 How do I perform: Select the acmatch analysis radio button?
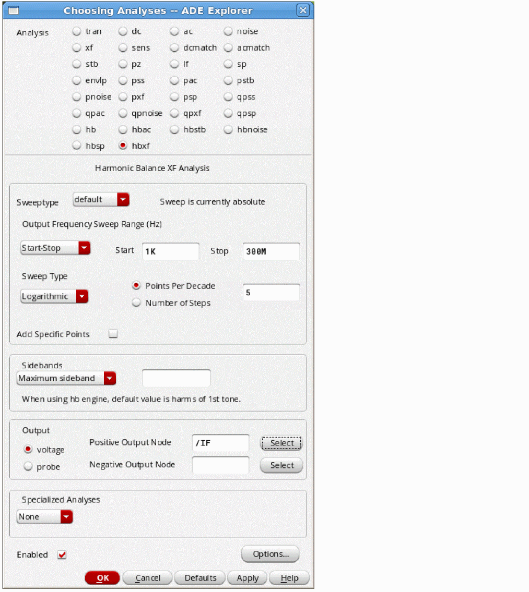[228, 47]
